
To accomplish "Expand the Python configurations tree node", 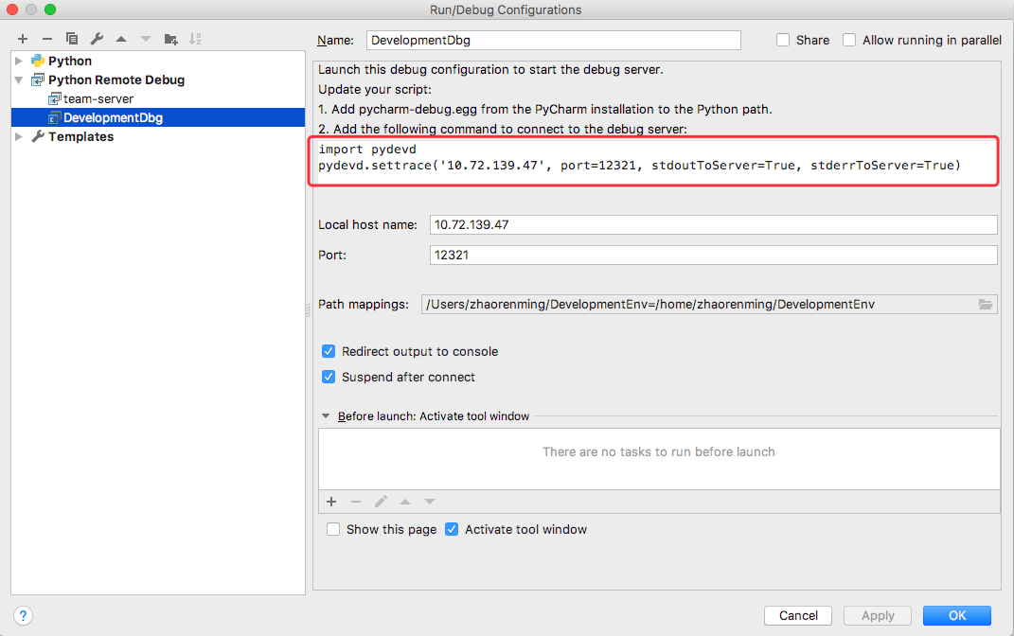I will (19, 61).
